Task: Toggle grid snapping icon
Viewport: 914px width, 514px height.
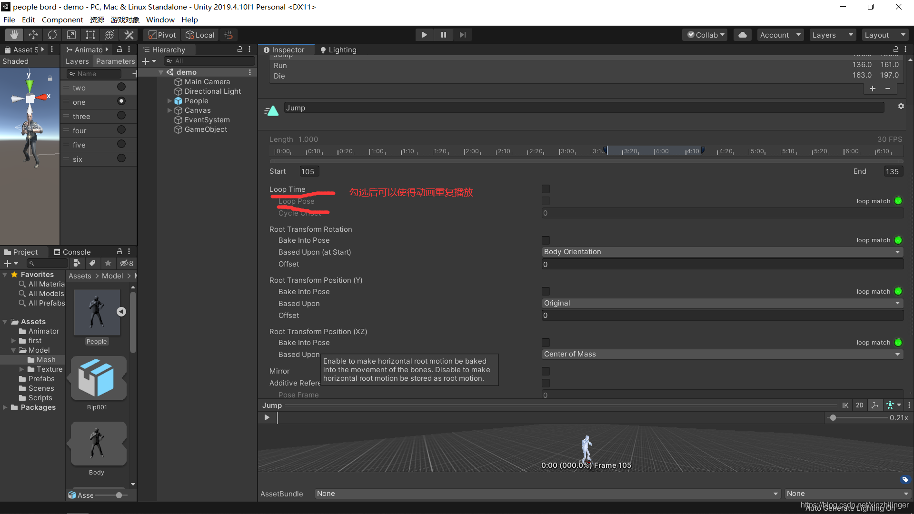Action: (x=228, y=35)
